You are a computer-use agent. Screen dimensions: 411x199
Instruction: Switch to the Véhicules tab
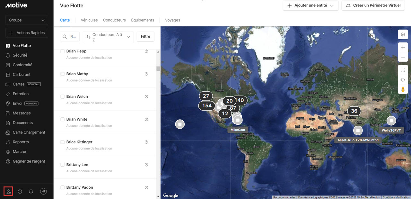(89, 20)
